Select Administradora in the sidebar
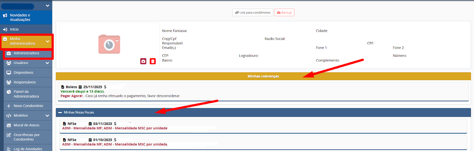Screen dimensions: 474x151 pyautogui.click(x=26, y=53)
